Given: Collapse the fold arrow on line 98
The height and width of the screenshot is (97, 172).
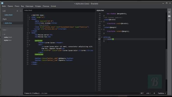Looking at the screenshot, I should click(x=102, y=22).
